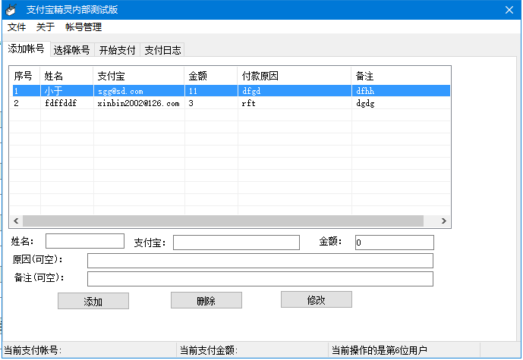The height and width of the screenshot is (360, 523).
Task: Focus the 姓名 input field
Action: 85,241
